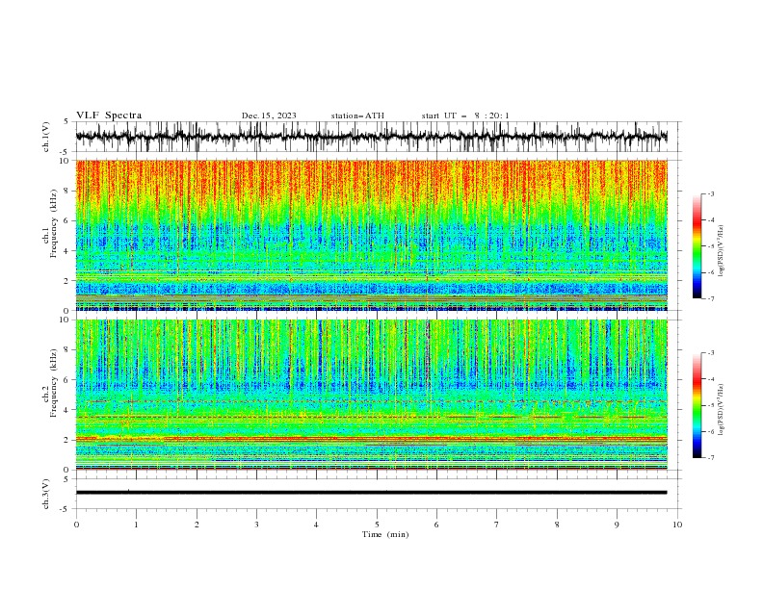Image resolution: width=763 pixels, height=589 pixels.
Task: Click the "VLF Spectra" plot title
Action: [x=109, y=115]
